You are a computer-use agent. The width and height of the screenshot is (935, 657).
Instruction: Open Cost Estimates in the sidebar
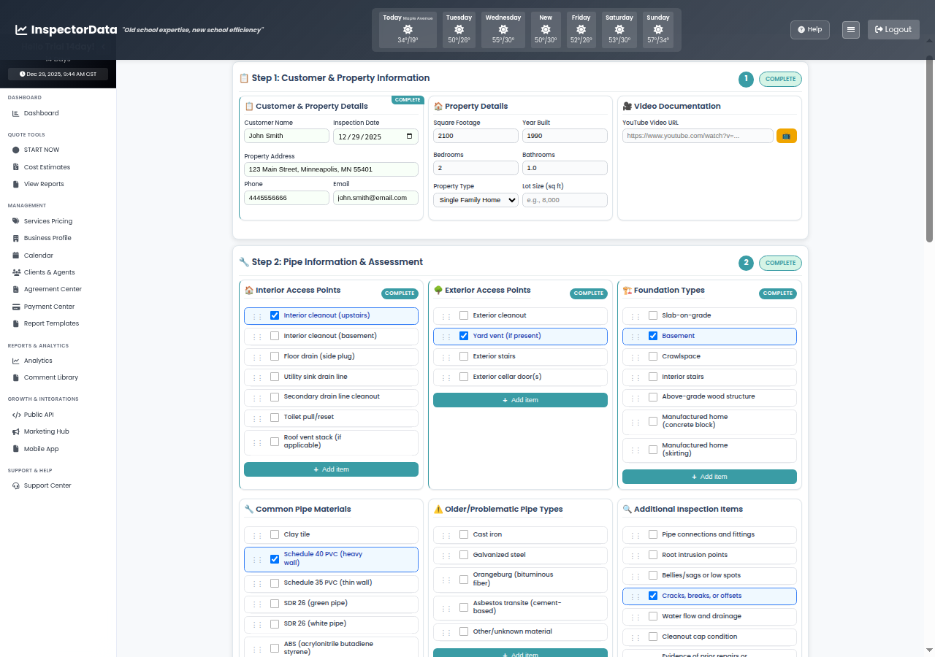point(47,167)
